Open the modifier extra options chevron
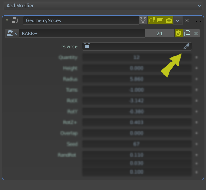The image size is (206, 190). [178, 20]
